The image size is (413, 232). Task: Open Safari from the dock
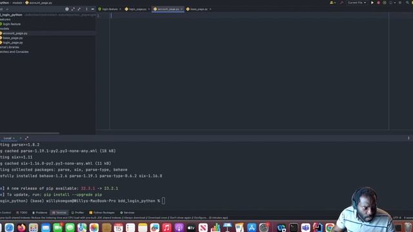9,227
